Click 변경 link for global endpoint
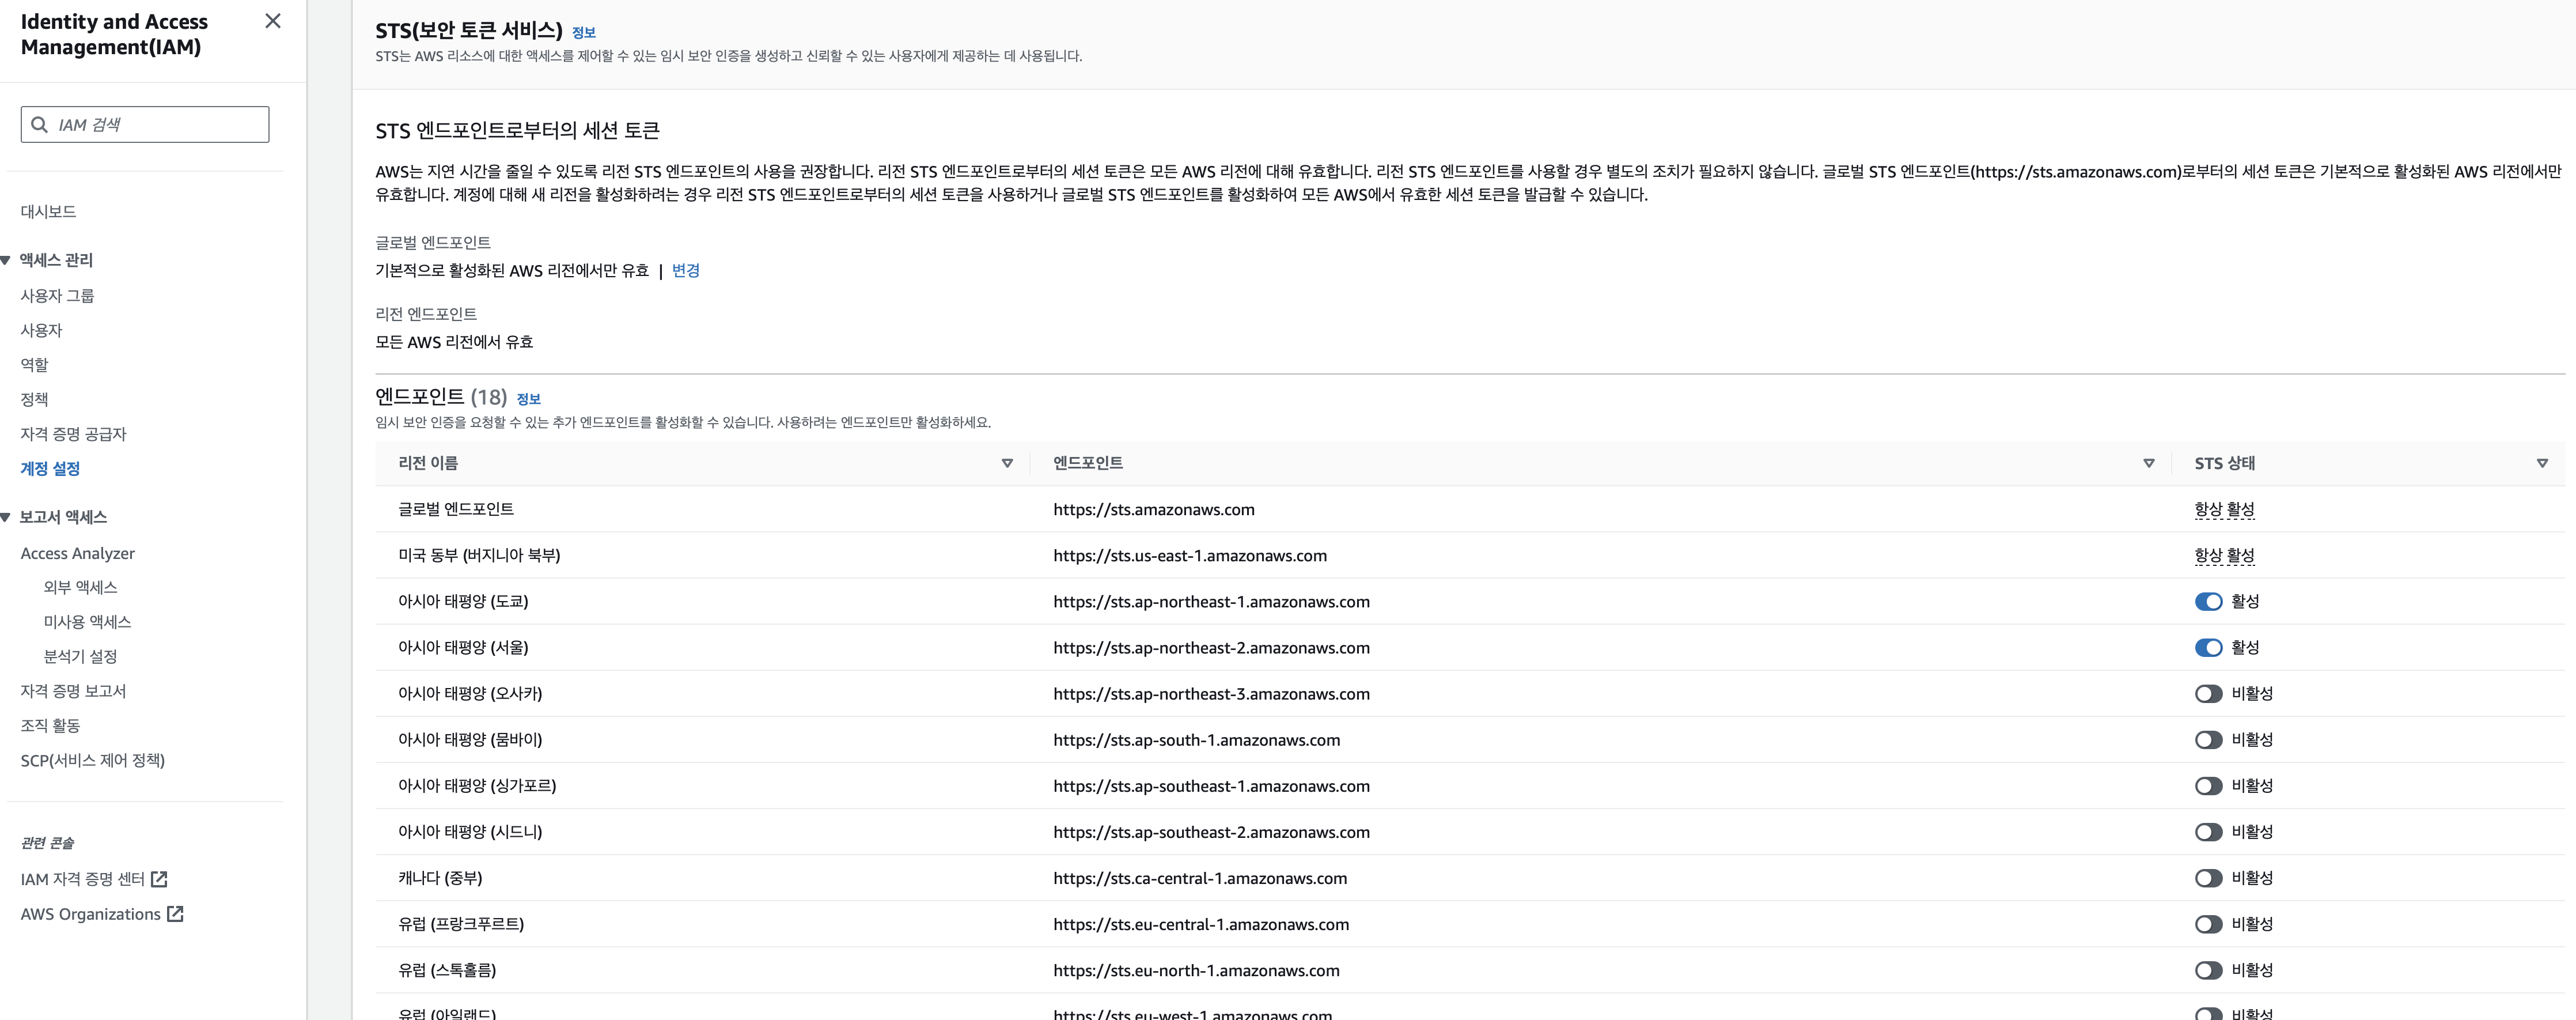The image size is (2576, 1020). 685,270
